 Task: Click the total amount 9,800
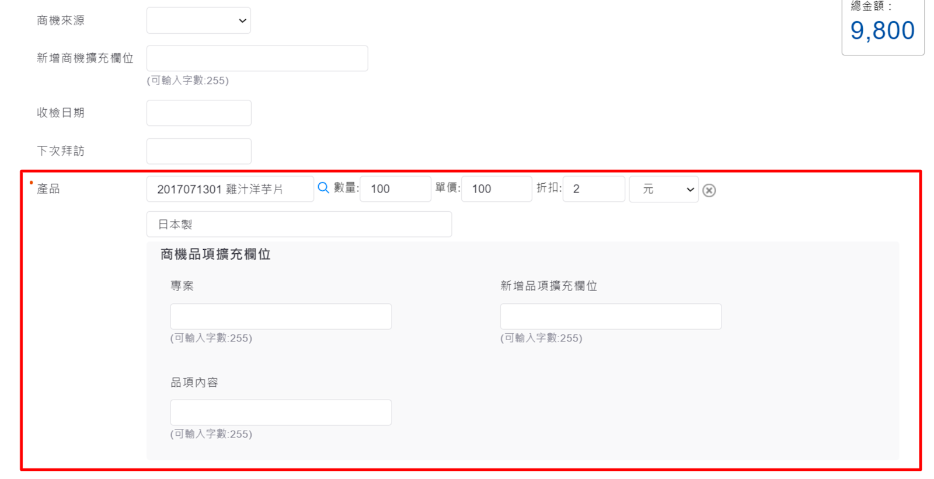[x=882, y=30]
